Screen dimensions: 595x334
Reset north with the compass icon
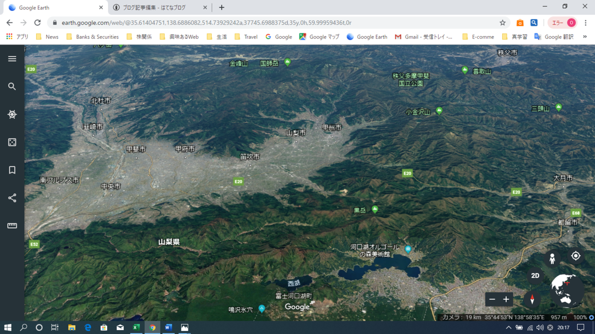[532, 299]
